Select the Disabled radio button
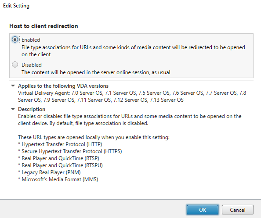Screen dimensions: 261x218 click(x=15, y=64)
